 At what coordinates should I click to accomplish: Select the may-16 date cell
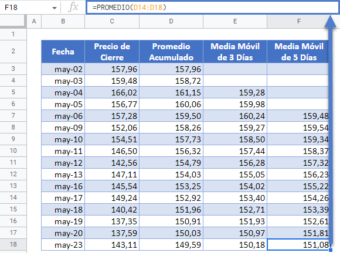coord(63,186)
